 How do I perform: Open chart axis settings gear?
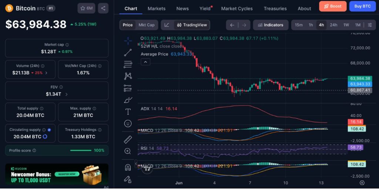(x=362, y=183)
